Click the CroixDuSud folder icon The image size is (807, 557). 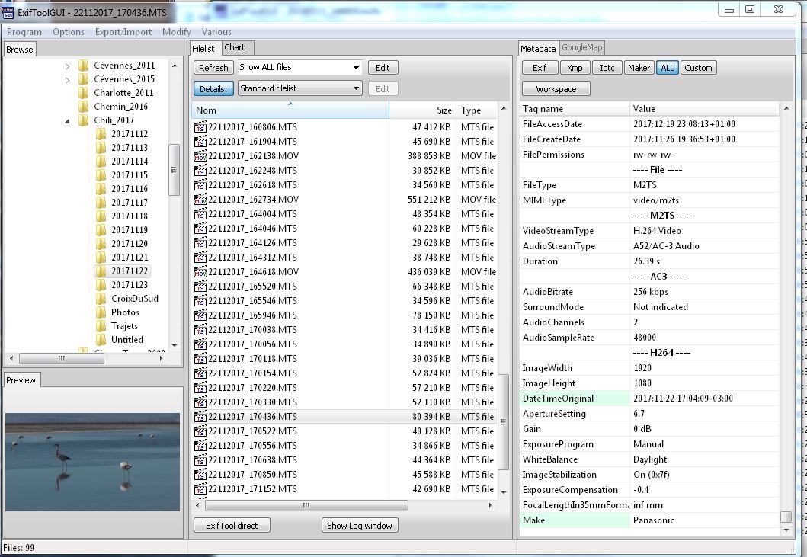101,299
